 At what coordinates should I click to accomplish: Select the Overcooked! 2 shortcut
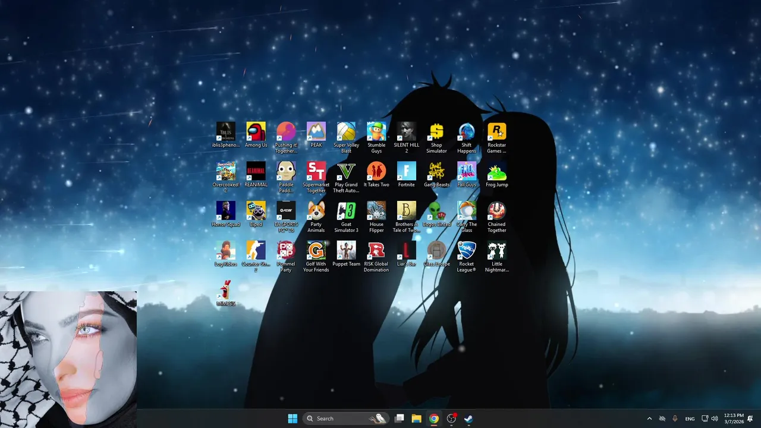[x=226, y=177]
